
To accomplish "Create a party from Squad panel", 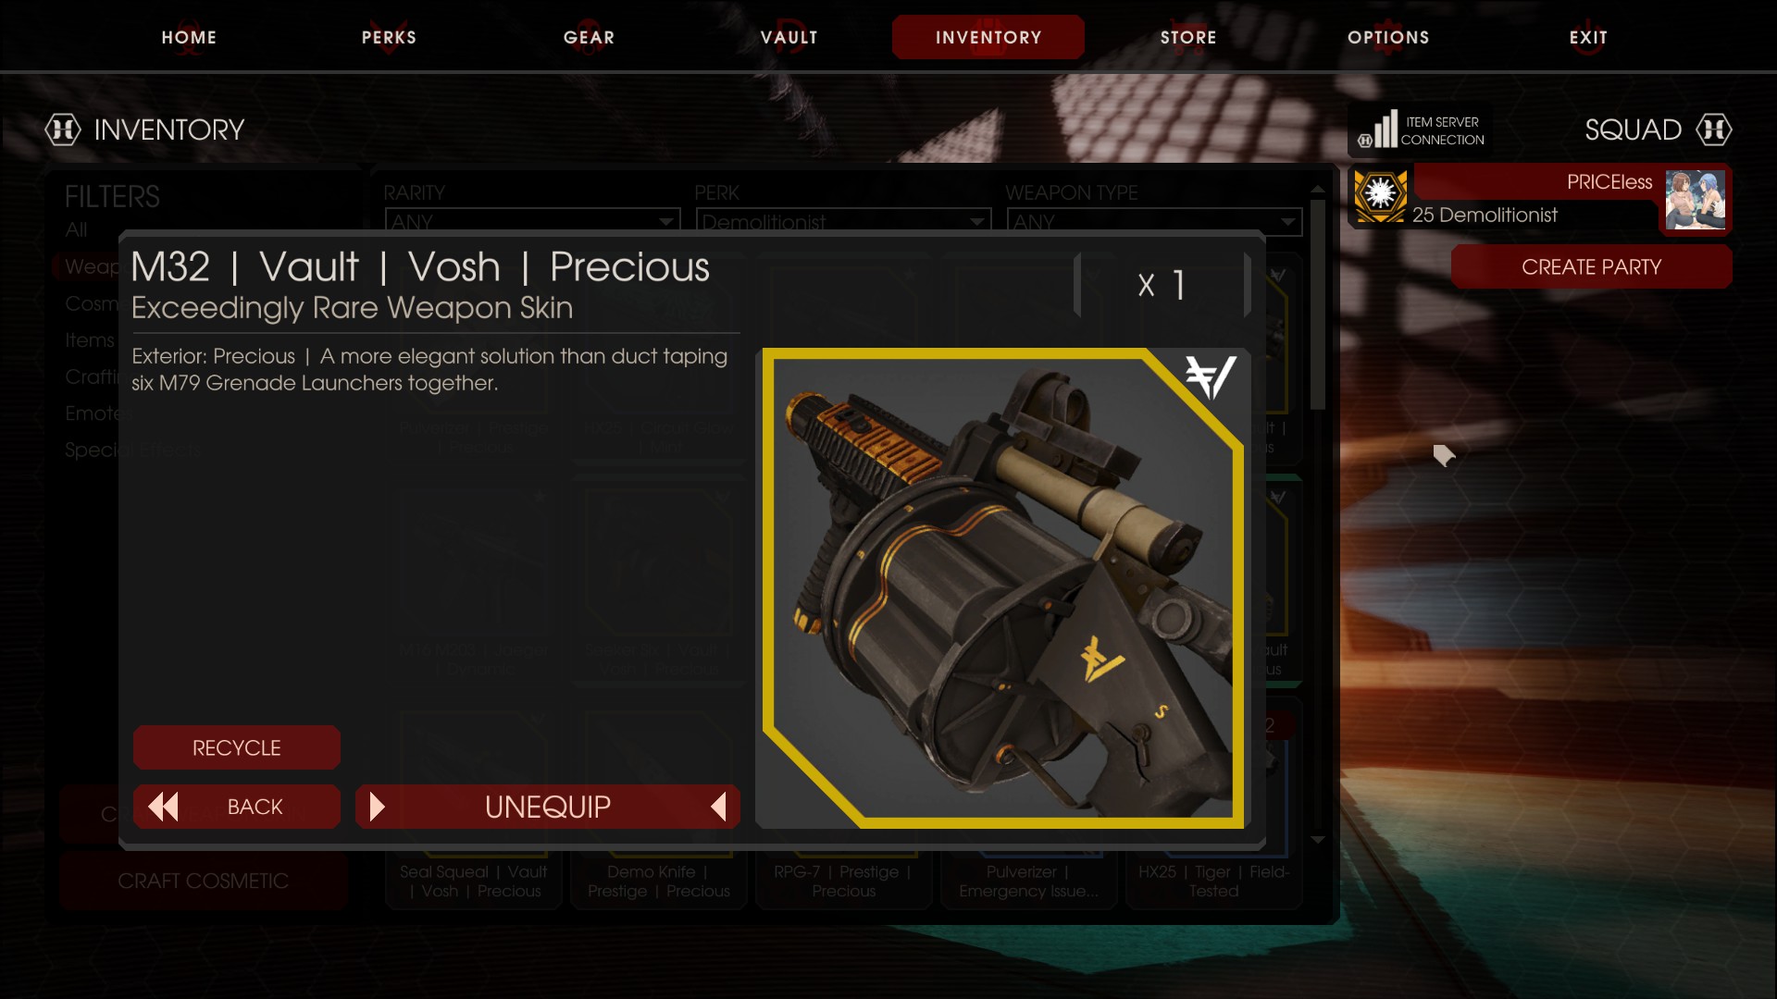I will [x=1591, y=267].
